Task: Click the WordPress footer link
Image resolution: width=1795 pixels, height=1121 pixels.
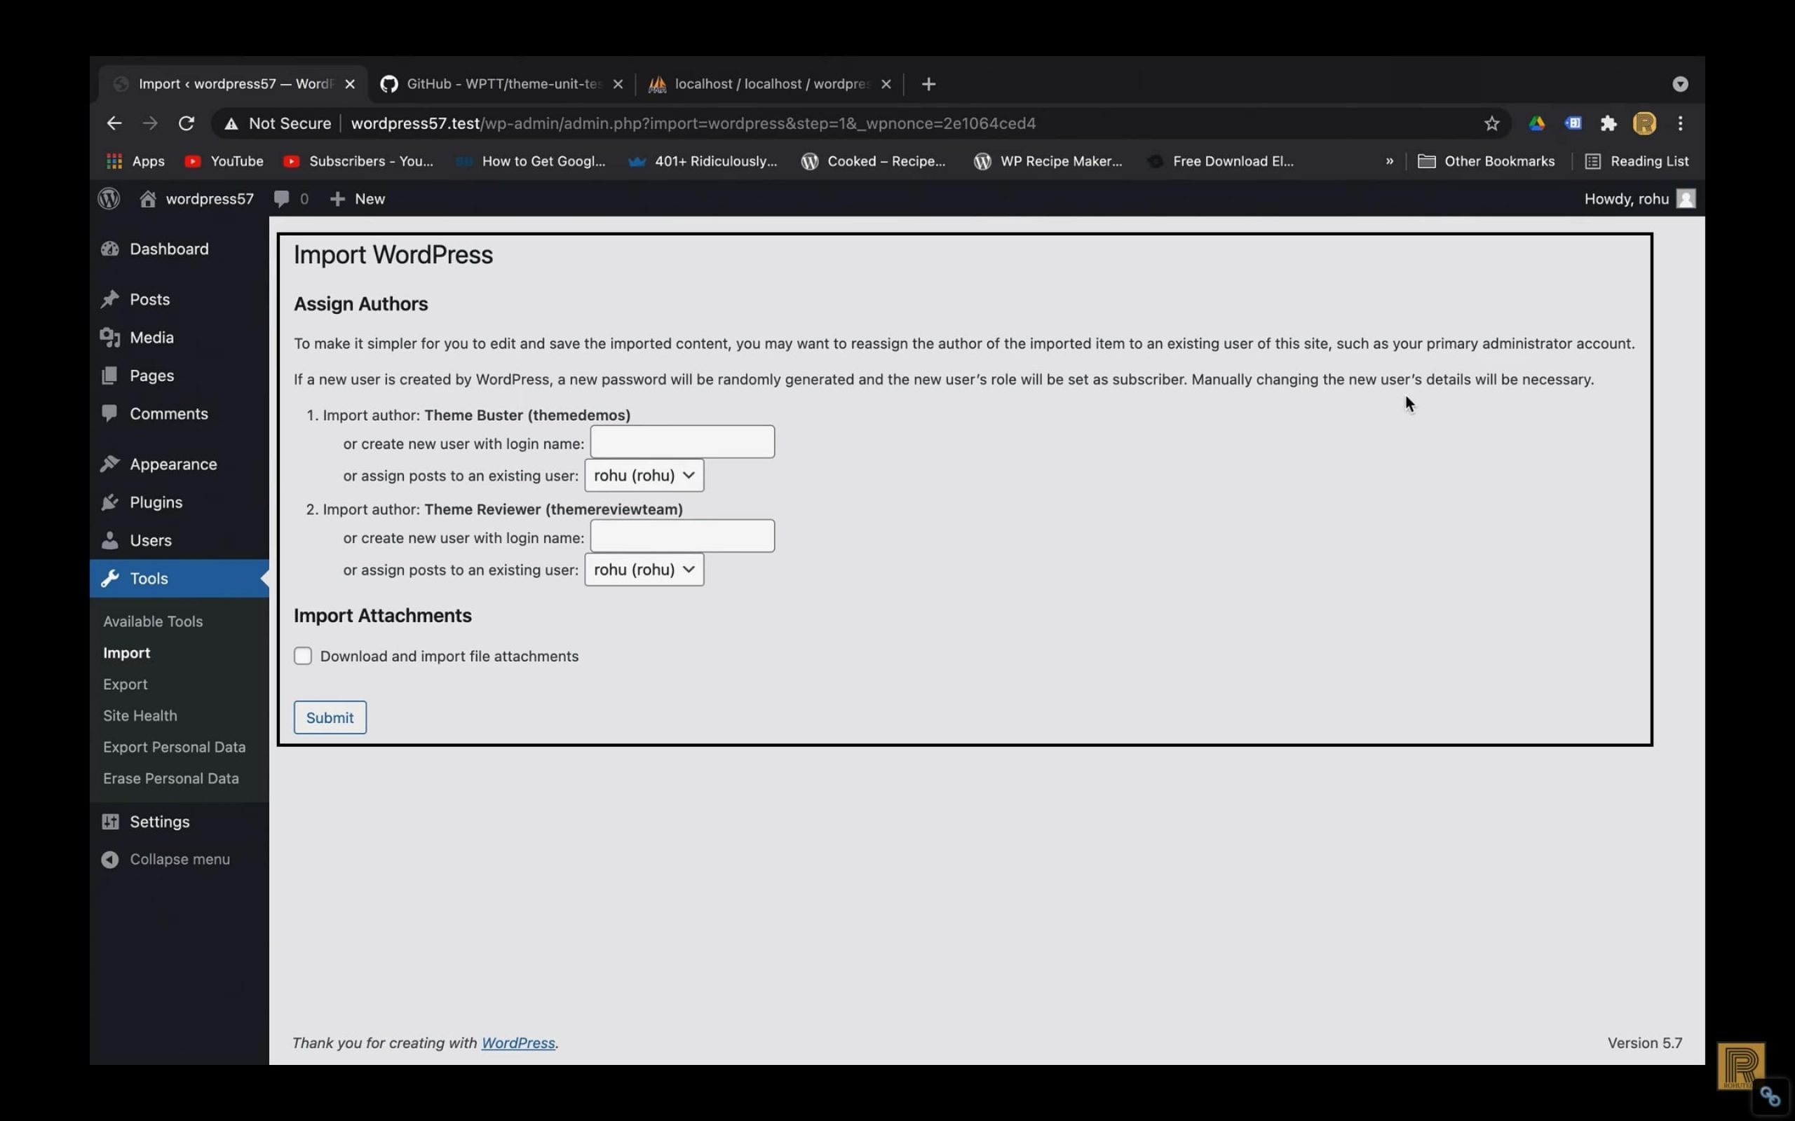Action: click(x=517, y=1043)
